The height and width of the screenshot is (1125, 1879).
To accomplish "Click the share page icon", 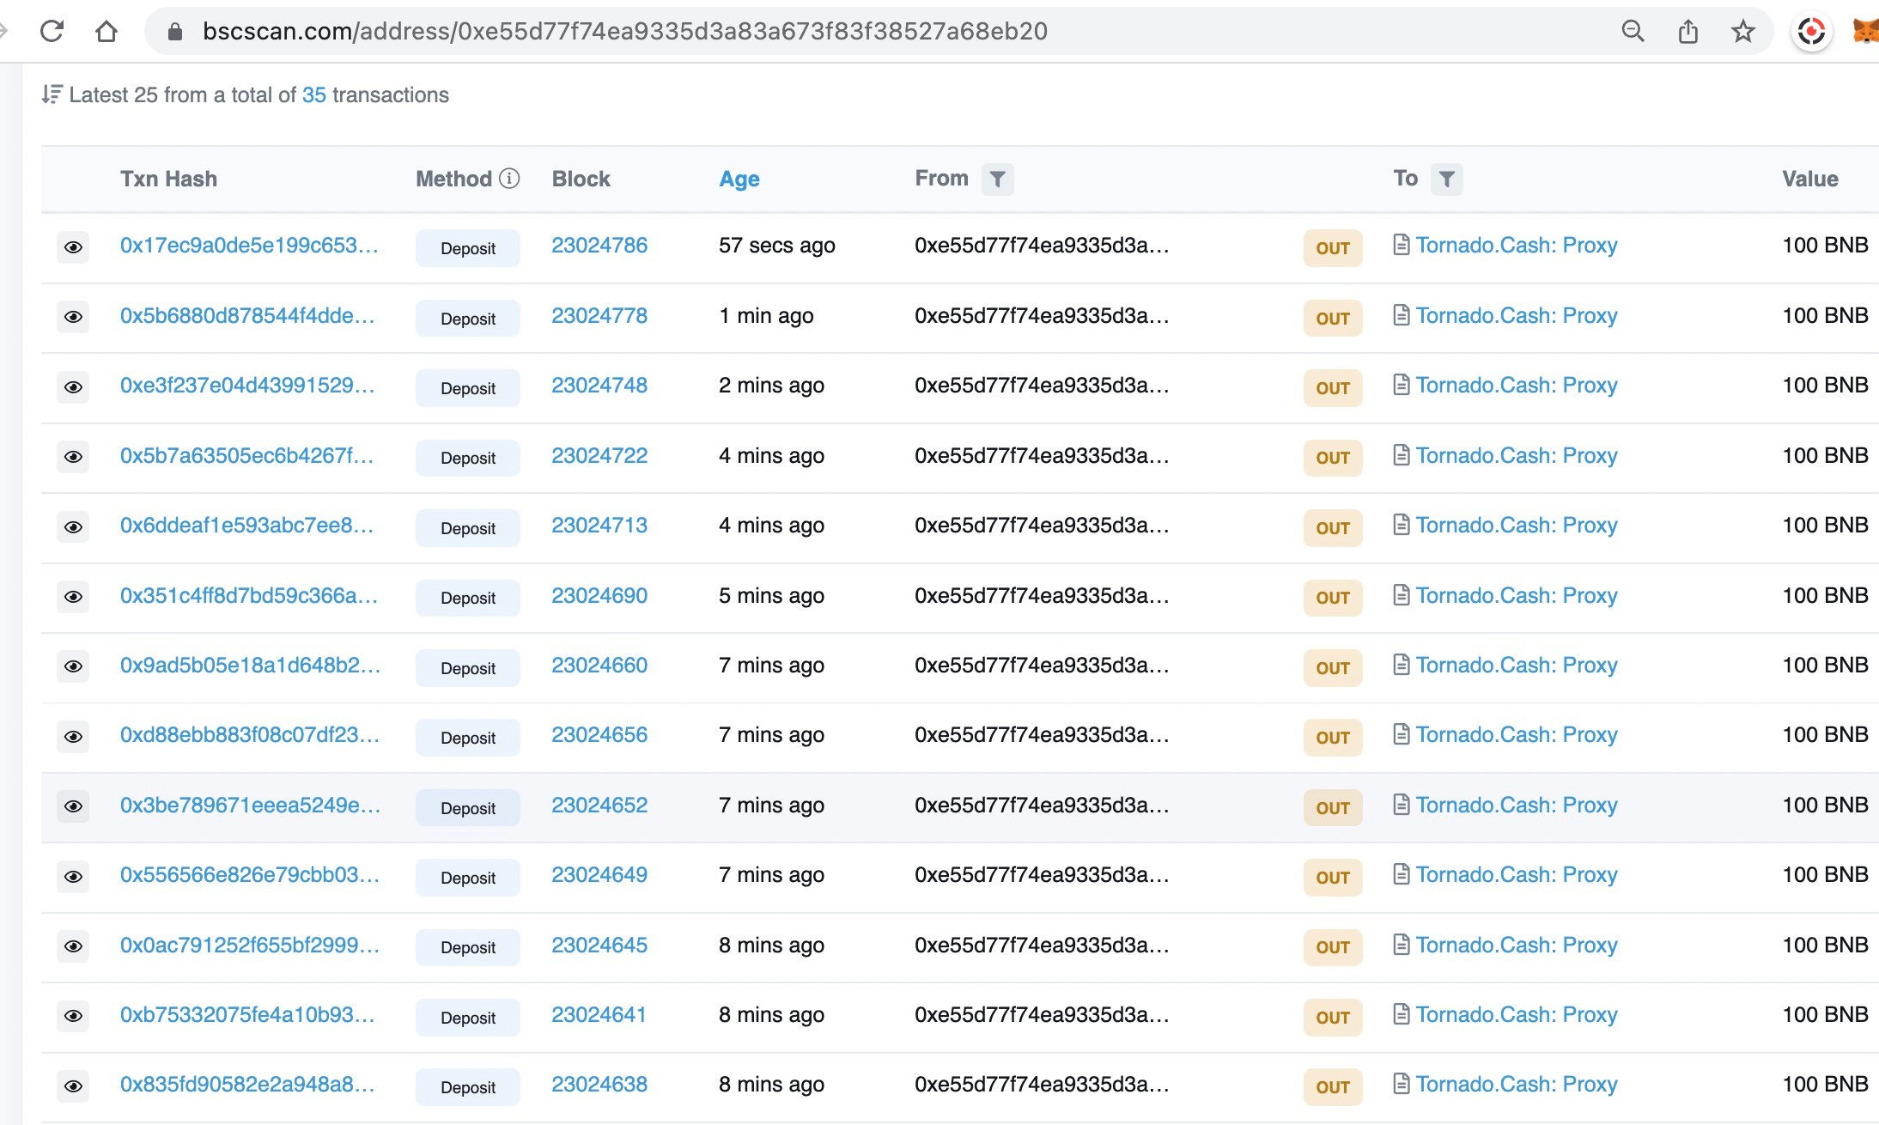I will click(x=1688, y=32).
